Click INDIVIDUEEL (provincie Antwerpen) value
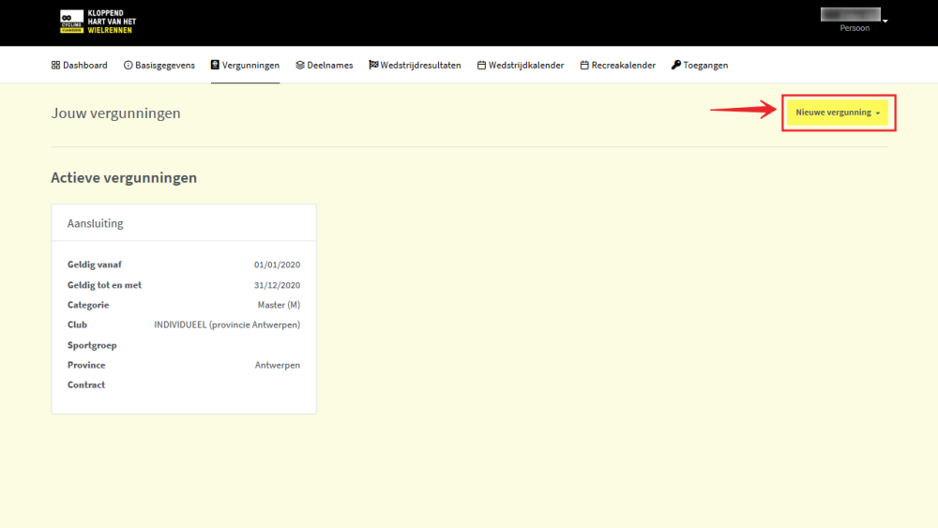The height and width of the screenshot is (528, 938). coord(227,324)
